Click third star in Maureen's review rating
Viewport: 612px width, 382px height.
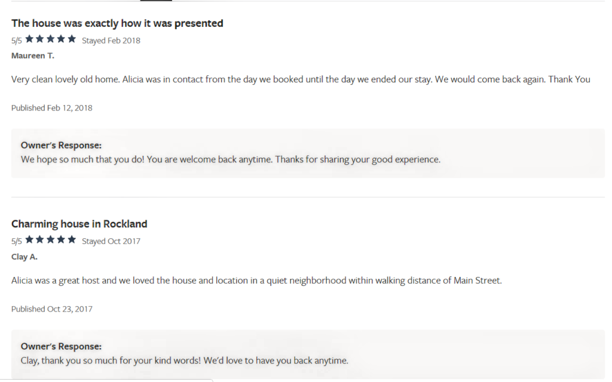click(50, 39)
